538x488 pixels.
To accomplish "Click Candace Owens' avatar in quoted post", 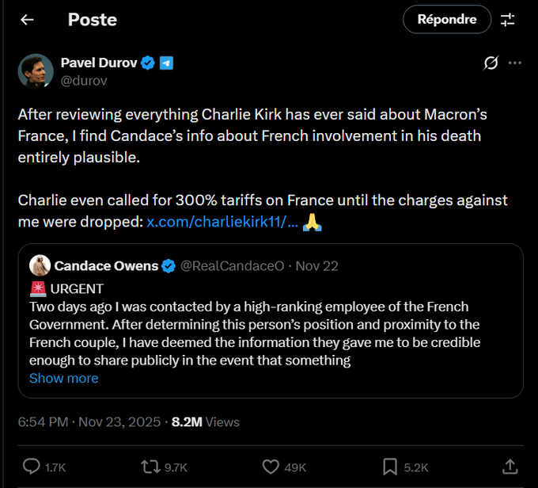I will (40, 265).
